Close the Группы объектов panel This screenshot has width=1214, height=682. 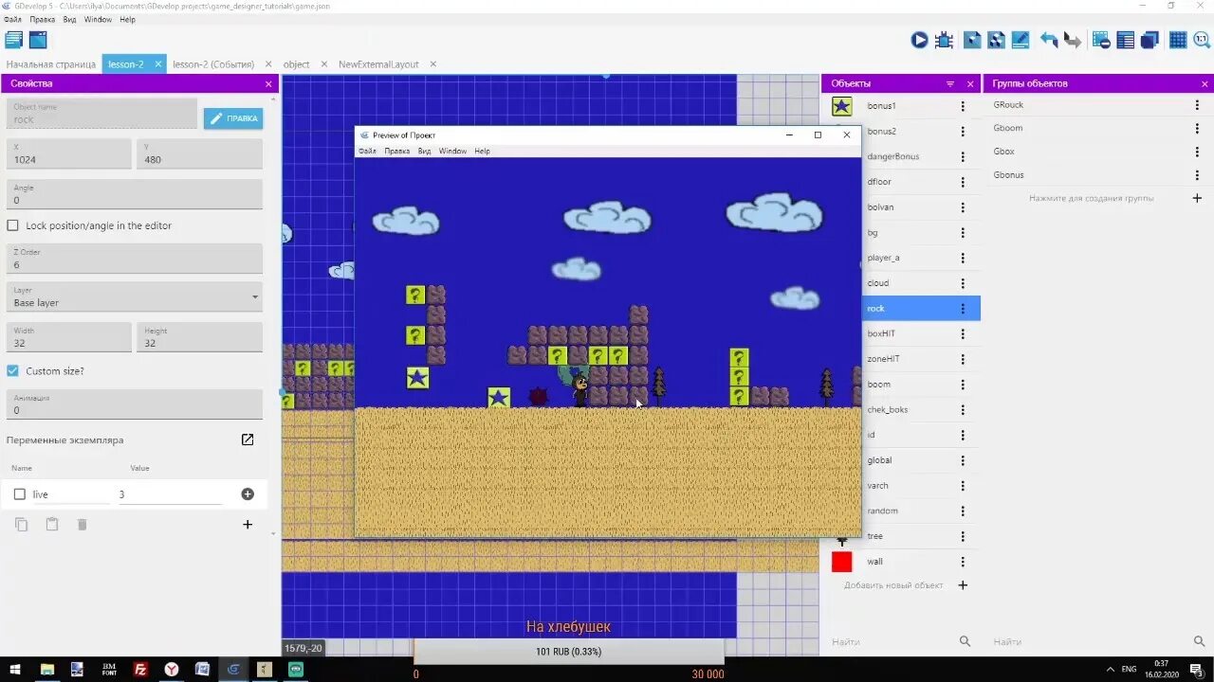pos(1203,83)
